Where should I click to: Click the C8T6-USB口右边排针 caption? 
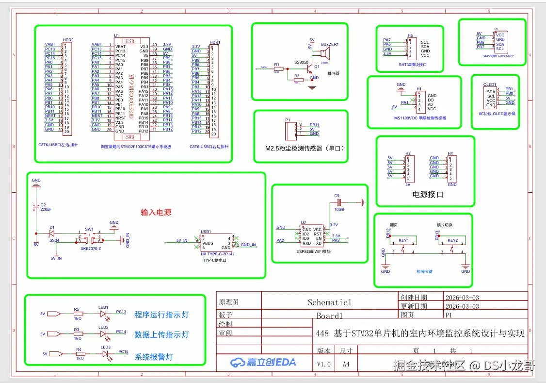(209, 147)
